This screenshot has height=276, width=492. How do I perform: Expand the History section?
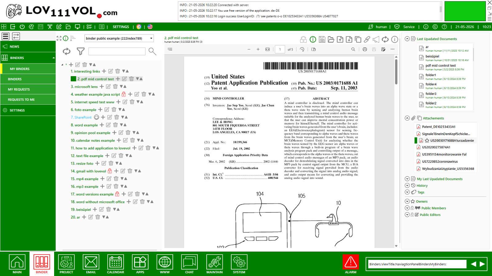click(407, 185)
